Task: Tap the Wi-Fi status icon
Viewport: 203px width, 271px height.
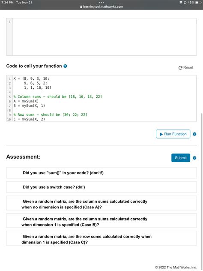Action: [181, 3]
